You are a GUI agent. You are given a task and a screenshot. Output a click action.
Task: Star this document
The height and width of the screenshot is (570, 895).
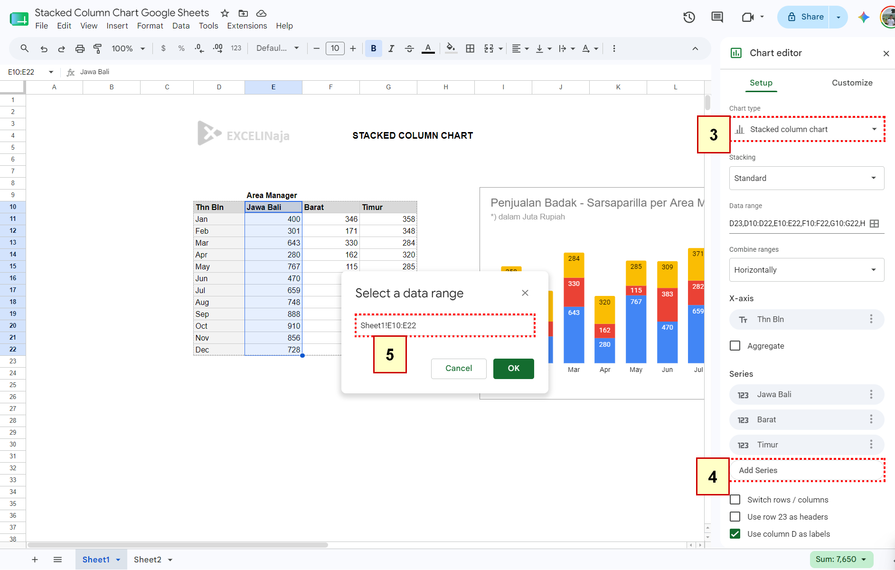pos(225,13)
